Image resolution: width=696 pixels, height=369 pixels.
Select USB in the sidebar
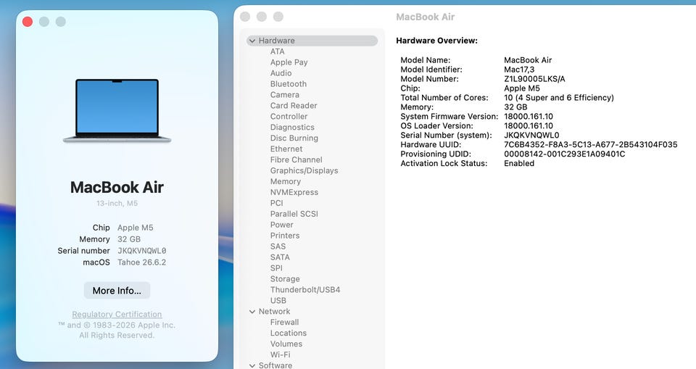(x=278, y=301)
